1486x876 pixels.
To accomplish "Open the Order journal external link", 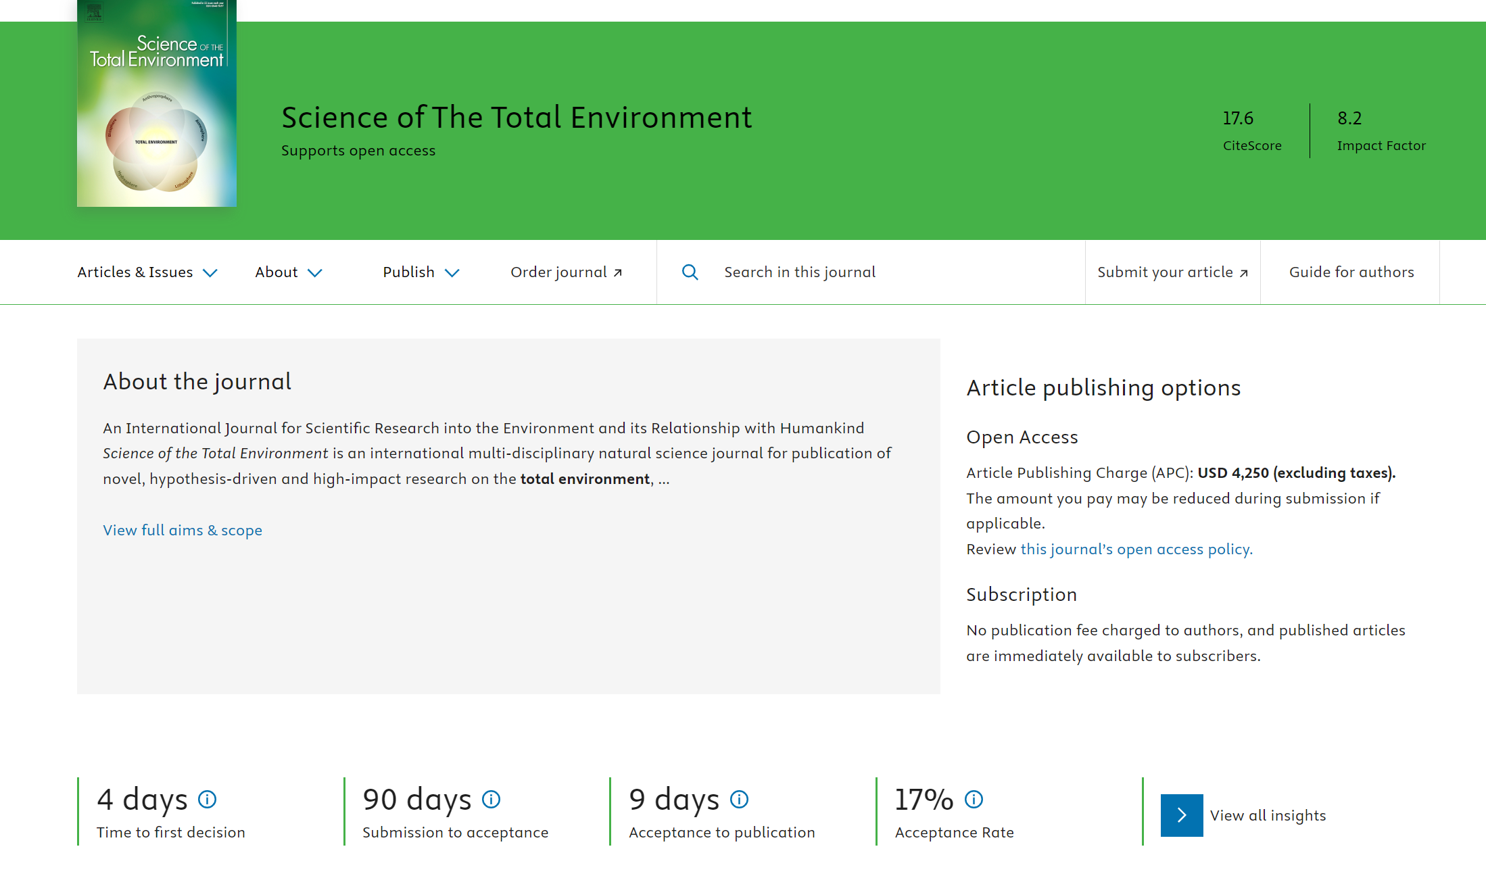I will click(566, 272).
